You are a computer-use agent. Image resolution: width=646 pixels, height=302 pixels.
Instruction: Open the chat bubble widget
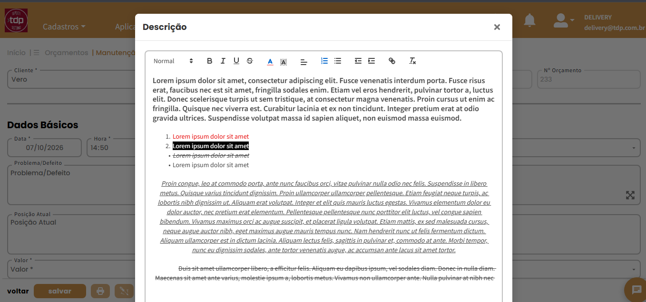tap(636, 290)
